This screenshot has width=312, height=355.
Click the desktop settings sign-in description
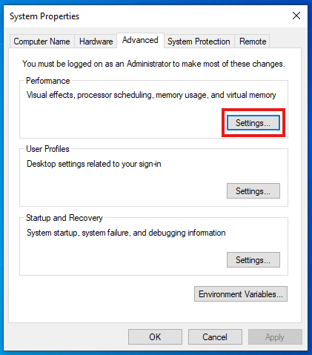94,164
